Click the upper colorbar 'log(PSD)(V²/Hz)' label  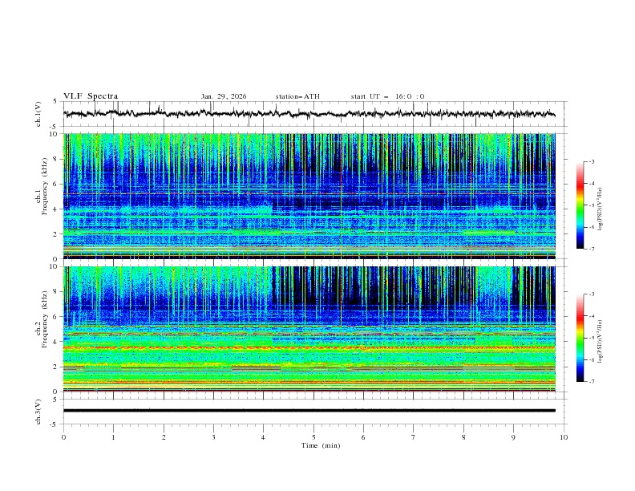click(x=600, y=209)
